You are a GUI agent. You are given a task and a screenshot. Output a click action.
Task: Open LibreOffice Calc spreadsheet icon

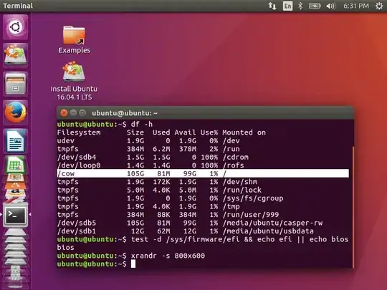click(15, 165)
